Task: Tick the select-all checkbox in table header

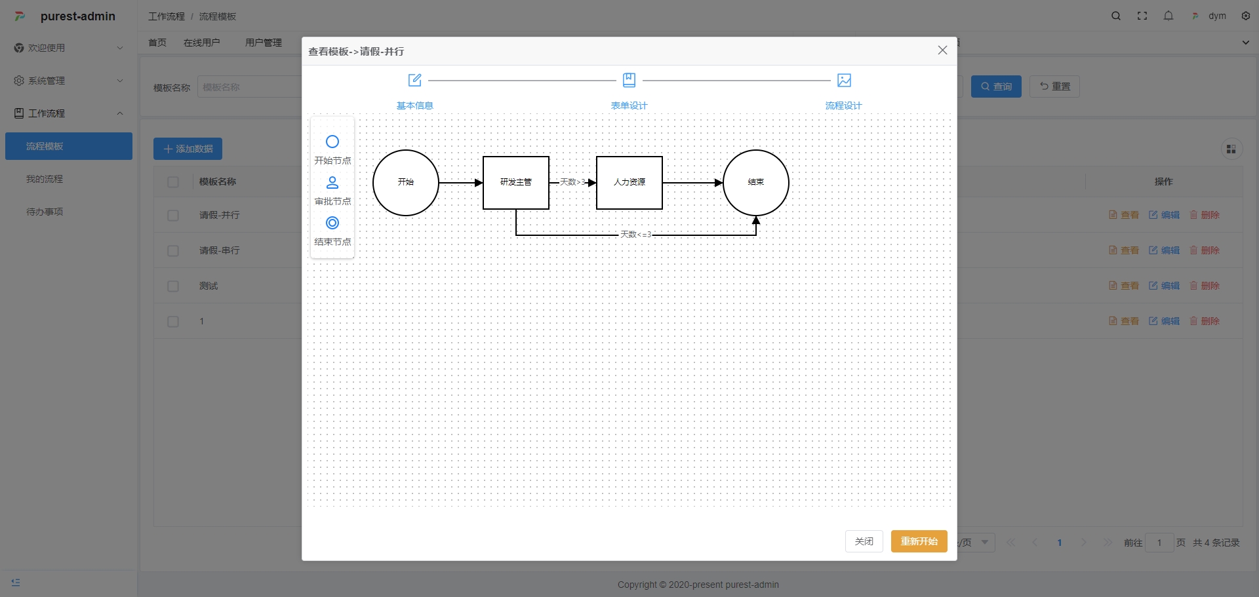Action: click(x=173, y=182)
